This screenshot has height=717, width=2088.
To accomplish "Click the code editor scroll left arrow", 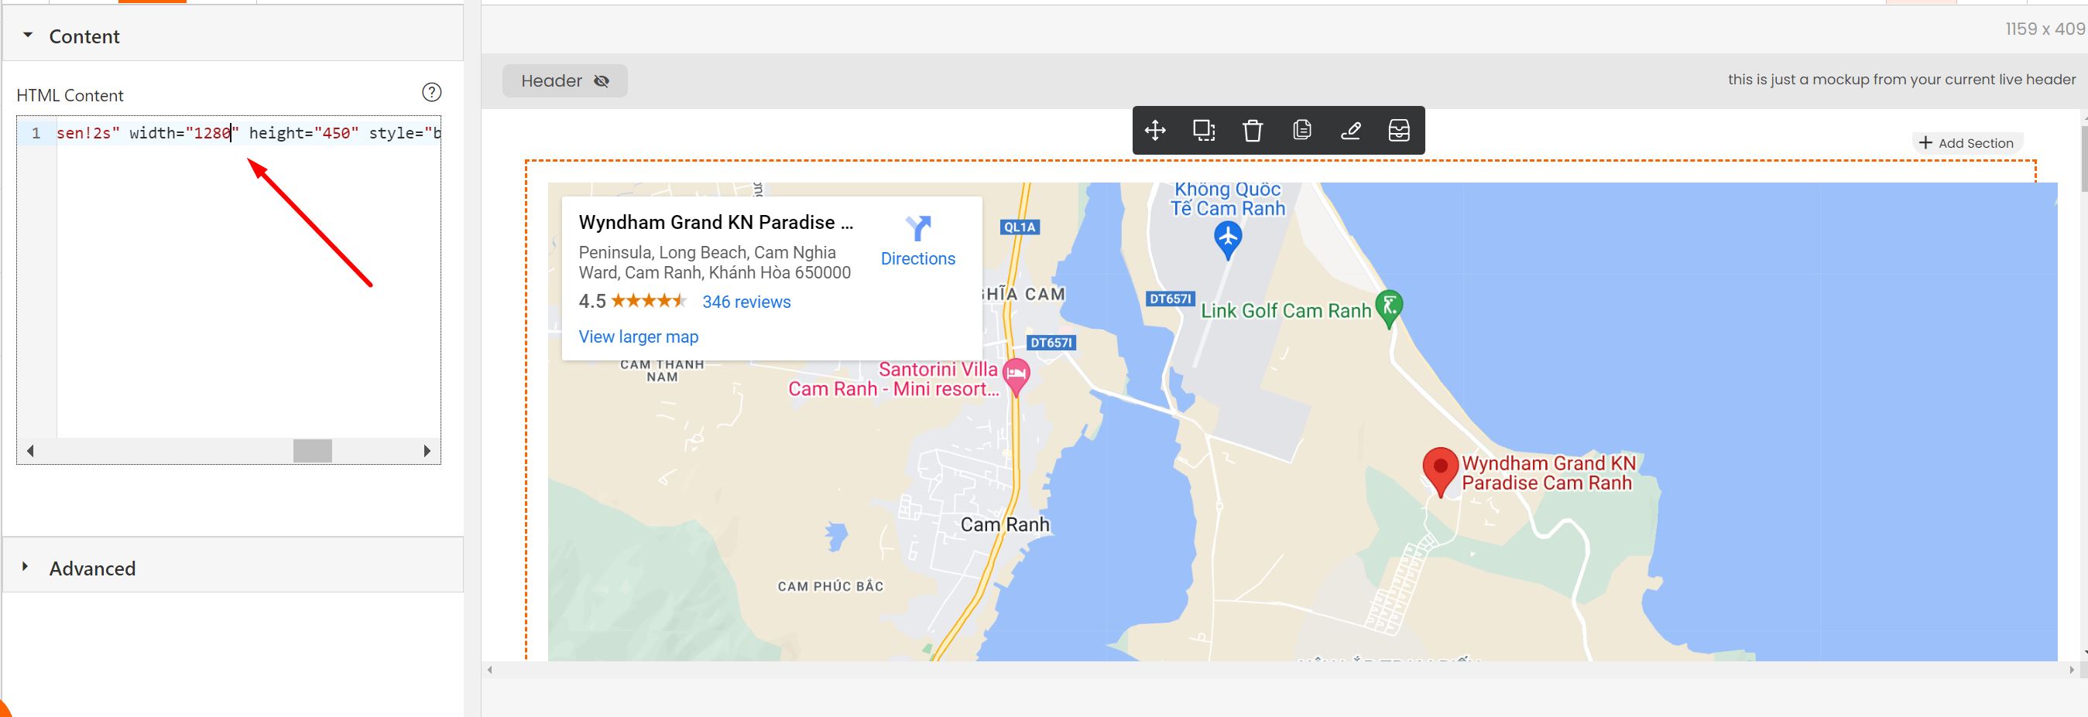I will pos(30,450).
